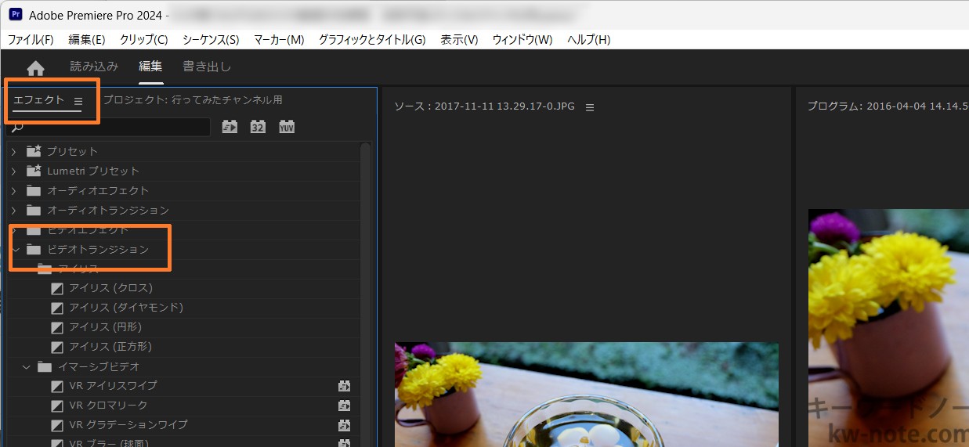Open the ソース panel hamburger menu
Image resolution: width=969 pixels, height=447 pixels.
tap(590, 107)
